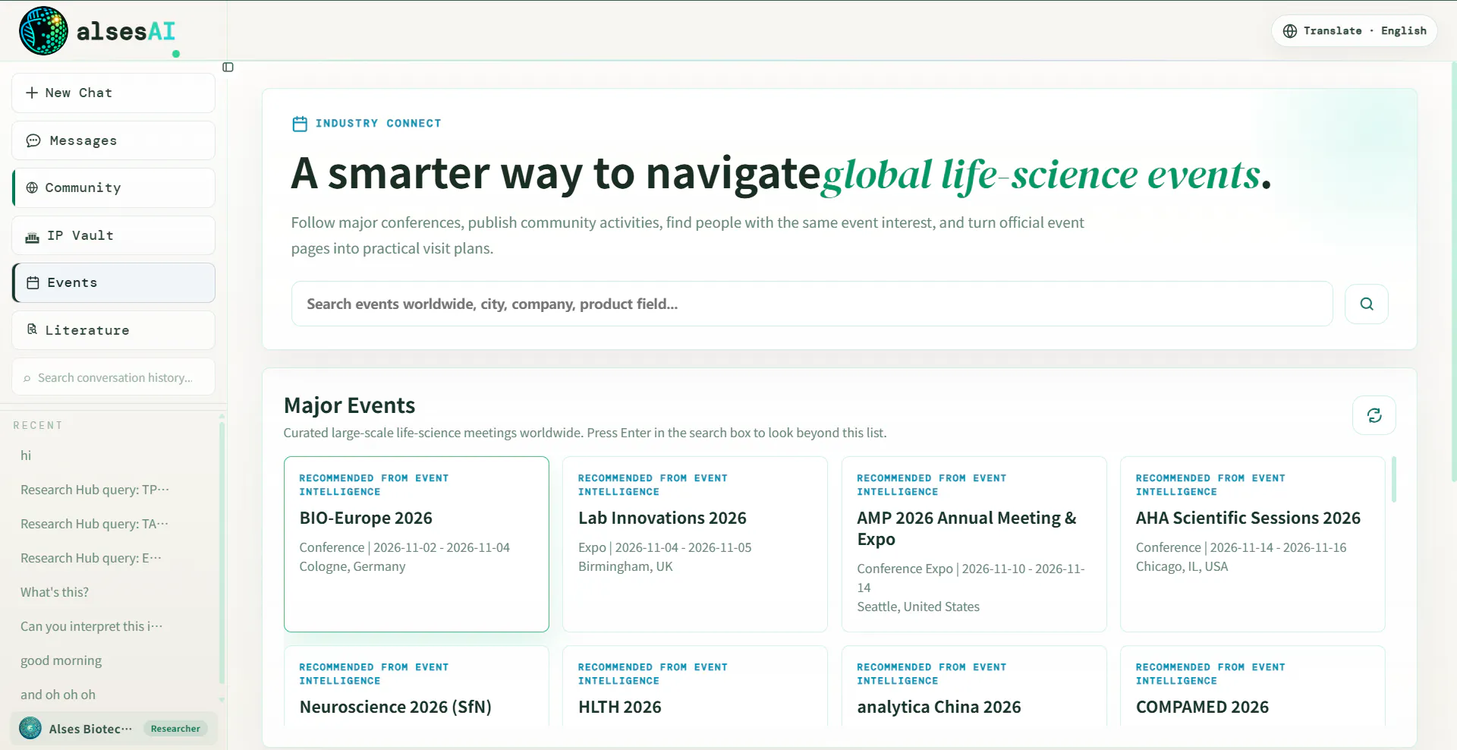Open the Literature section
Image resolution: width=1457 pixels, height=750 pixels.
click(113, 330)
